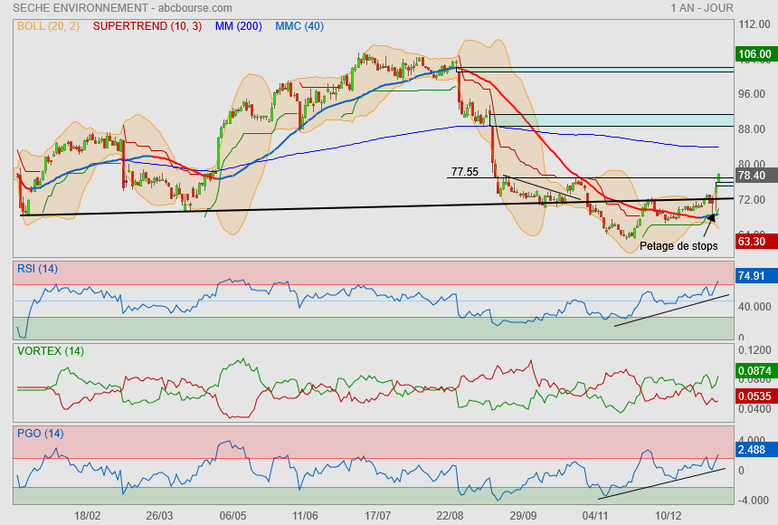
Task: Click the red 63.30 price tag
Action: click(753, 242)
